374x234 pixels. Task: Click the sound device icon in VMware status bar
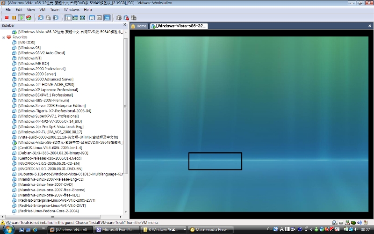pyautogui.click(x=360, y=223)
